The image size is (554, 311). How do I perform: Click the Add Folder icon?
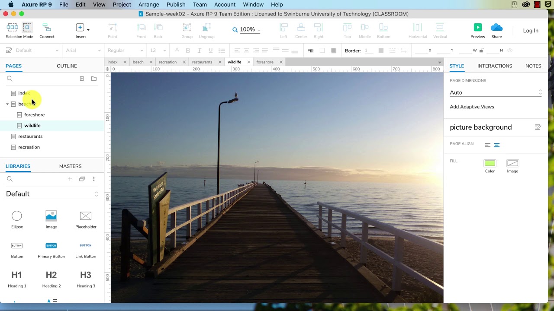pyautogui.click(x=94, y=79)
